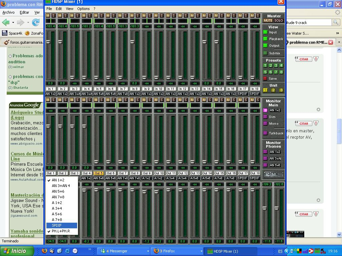This screenshot has height=256, width=342.
Task: Click the In 8 fader handle
Action: point(132,42)
